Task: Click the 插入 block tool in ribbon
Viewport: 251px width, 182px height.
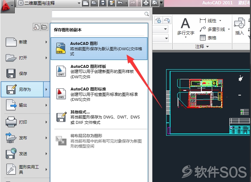Action: coord(239,26)
